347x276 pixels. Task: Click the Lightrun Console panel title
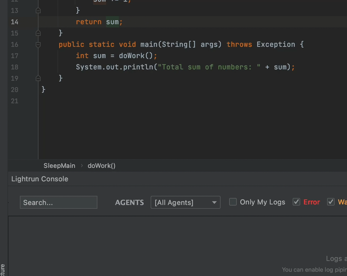[x=40, y=179]
